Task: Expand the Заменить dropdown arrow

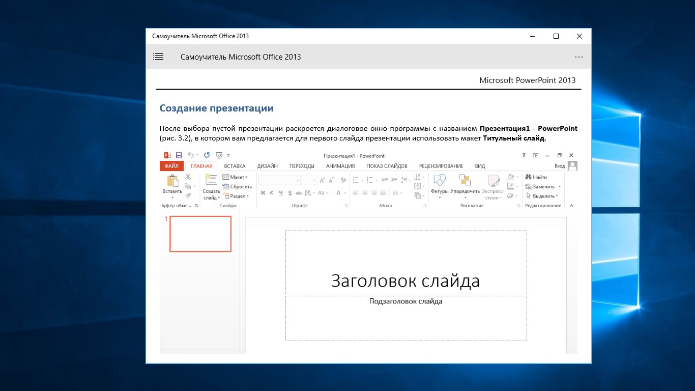Action: click(x=560, y=187)
